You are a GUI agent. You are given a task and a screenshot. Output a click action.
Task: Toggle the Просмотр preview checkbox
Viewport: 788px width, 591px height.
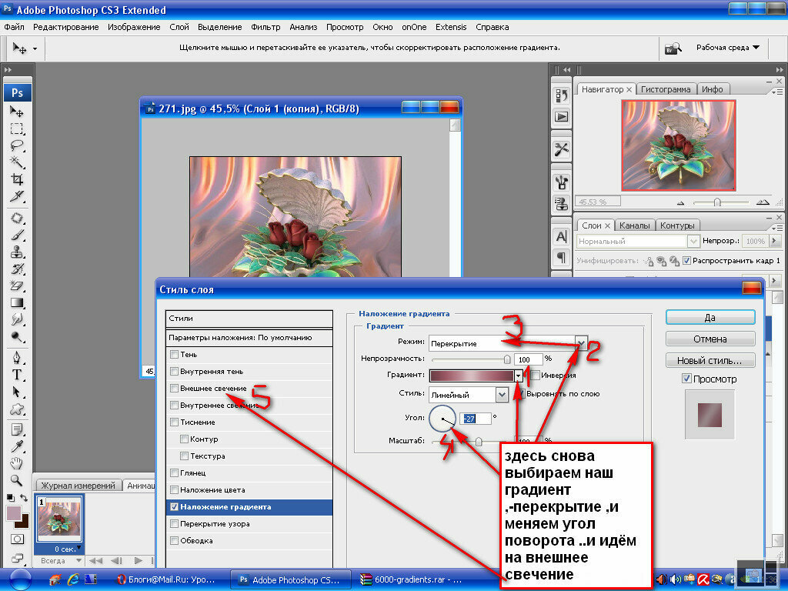(686, 379)
